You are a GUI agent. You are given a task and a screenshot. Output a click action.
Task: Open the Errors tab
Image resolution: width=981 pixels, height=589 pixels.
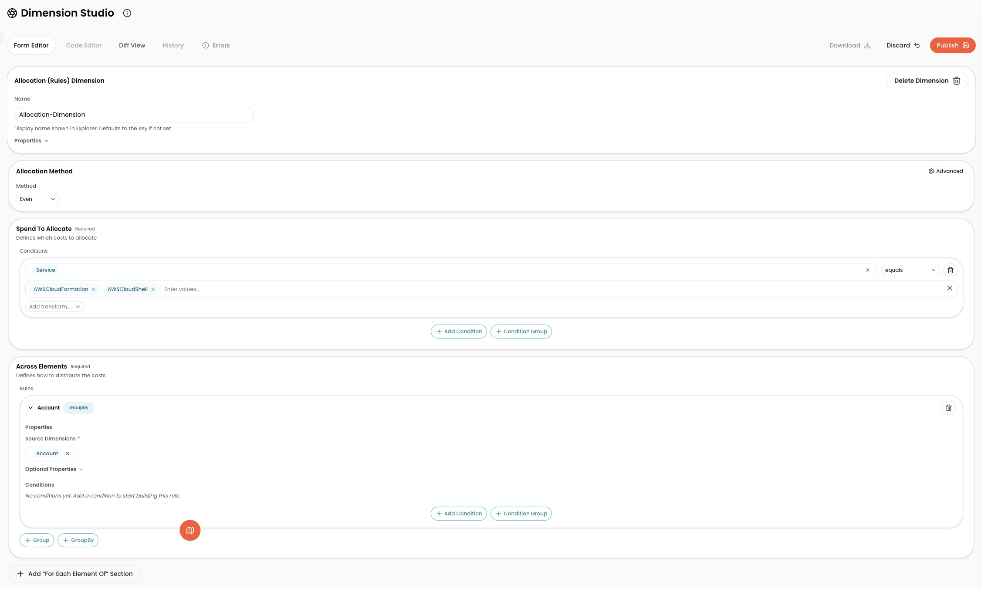pyautogui.click(x=216, y=45)
